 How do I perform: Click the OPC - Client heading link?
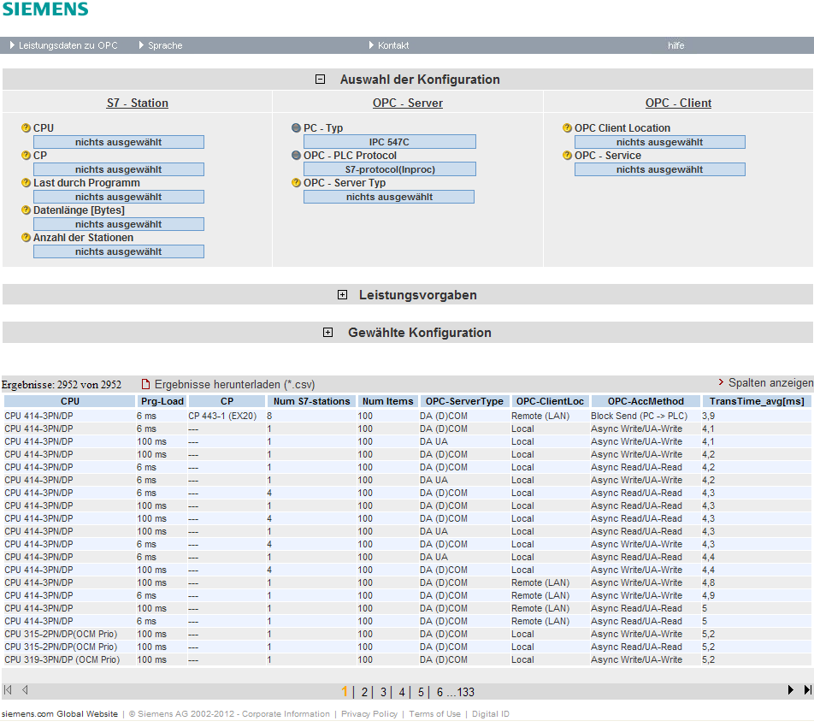(x=679, y=103)
